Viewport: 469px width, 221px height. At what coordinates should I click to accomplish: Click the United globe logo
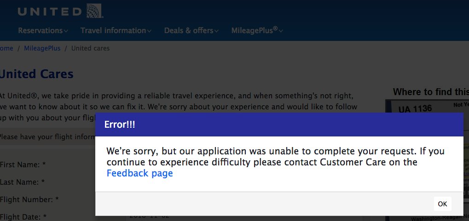pos(94,11)
